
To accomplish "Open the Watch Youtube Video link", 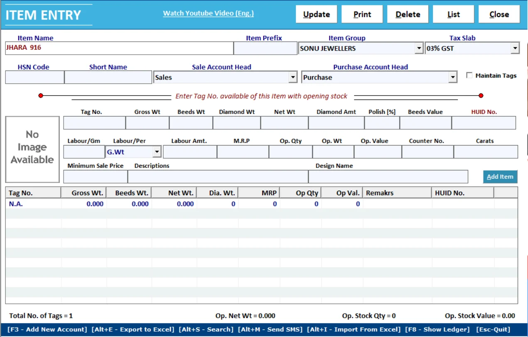I will [208, 13].
